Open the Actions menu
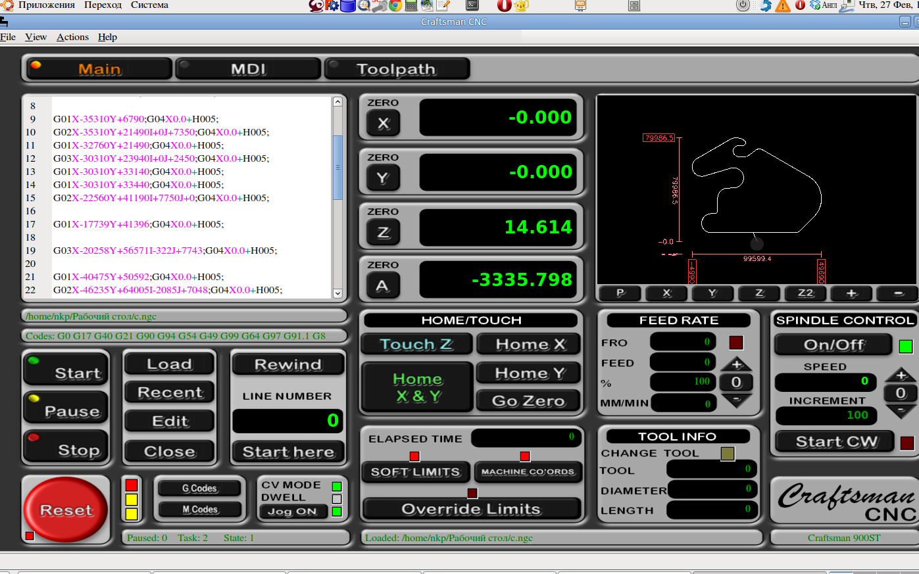 coord(72,37)
